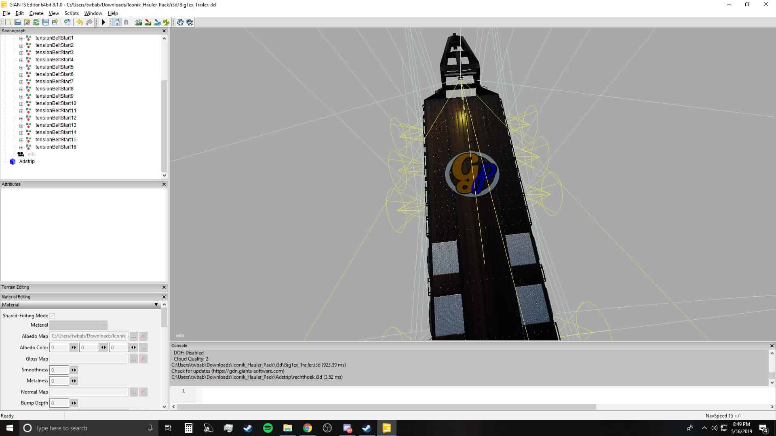
Task: Close the Terrain Editing panel
Action: click(164, 287)
